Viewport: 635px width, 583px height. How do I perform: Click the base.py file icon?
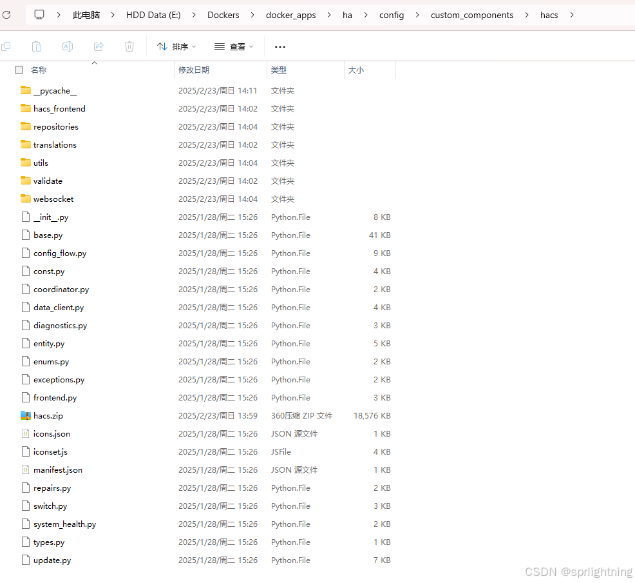point(26,235)
